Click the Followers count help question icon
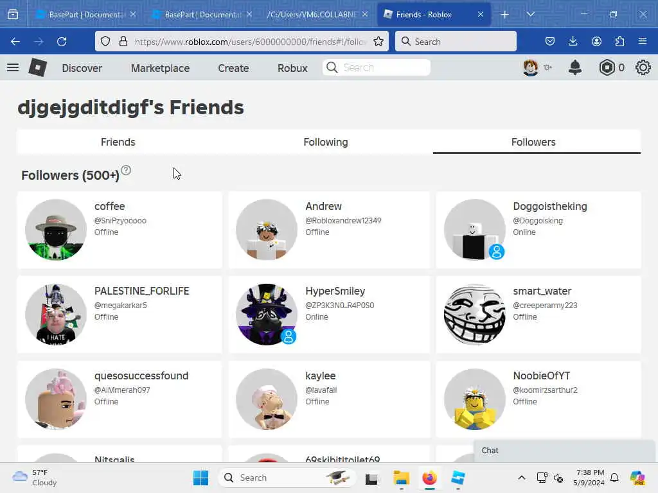 (x=126, y=170)
